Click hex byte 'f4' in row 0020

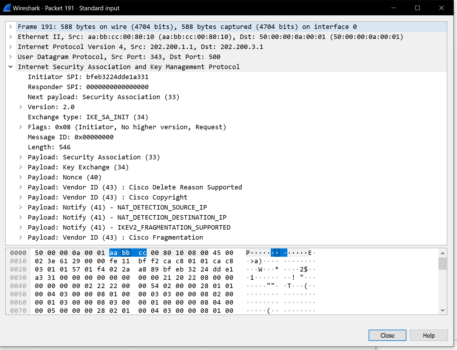(101, 269)
